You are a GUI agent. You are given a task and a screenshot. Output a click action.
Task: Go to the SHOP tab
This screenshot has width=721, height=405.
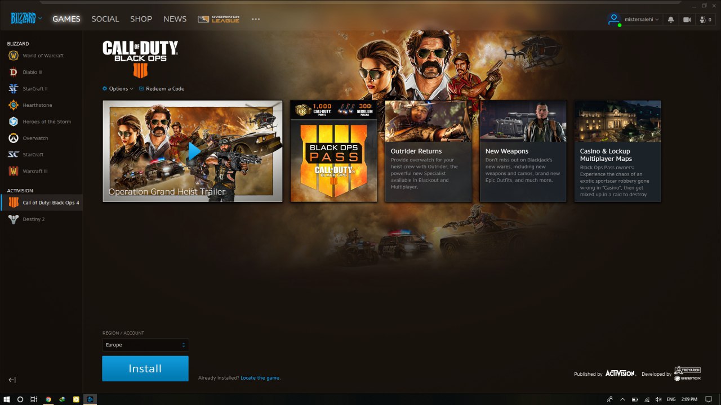coord(141,19)
